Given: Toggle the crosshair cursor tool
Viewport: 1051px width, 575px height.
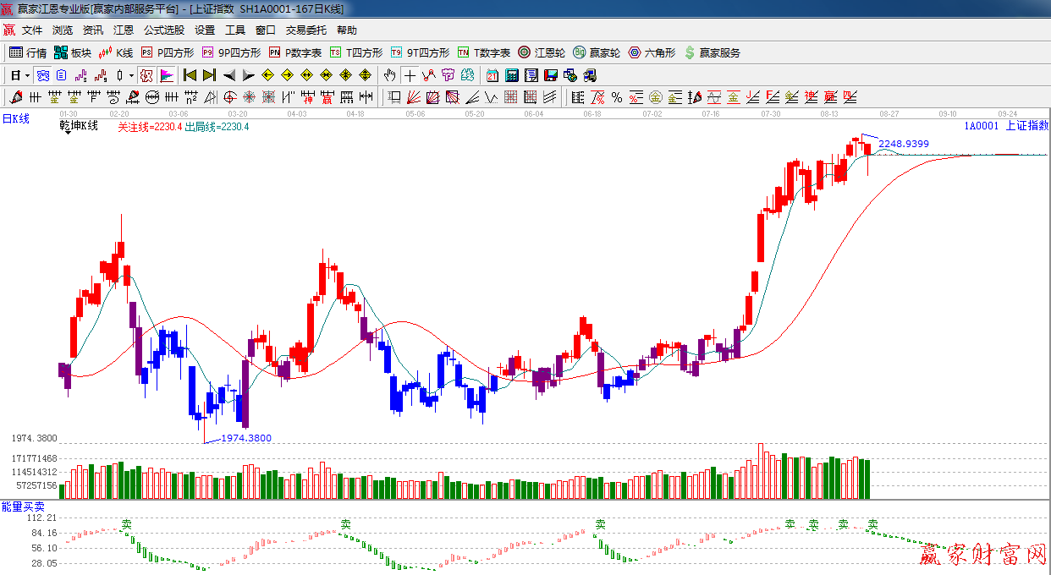Looking at the screenshot, I should click(410, 75).
